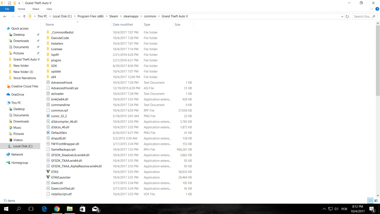380x214 pixels.
Task: Switch to the Home ribbon tab
Action: (21, 9)
